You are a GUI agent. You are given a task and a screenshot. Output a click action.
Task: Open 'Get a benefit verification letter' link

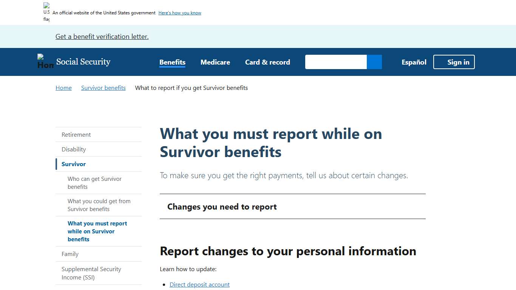(102, 36)
